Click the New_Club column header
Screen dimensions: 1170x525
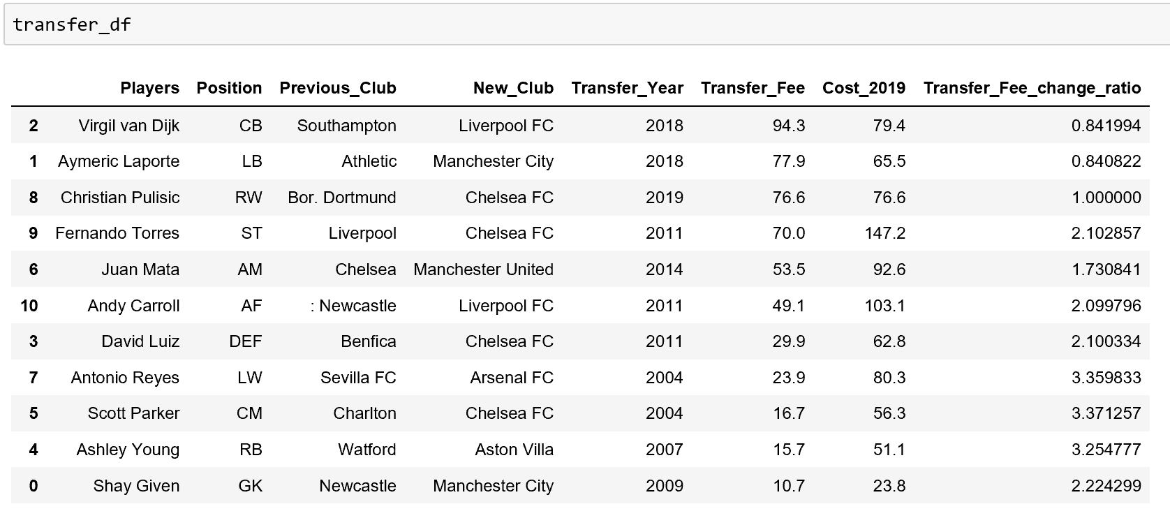513,88
